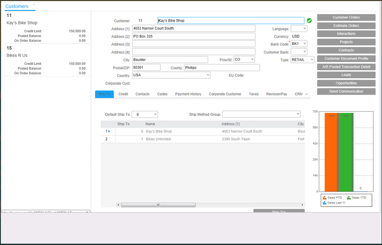Click the tab overflow chevrons after CRM
The height and width of the screenshot is (245, 382).
(307, 94)
